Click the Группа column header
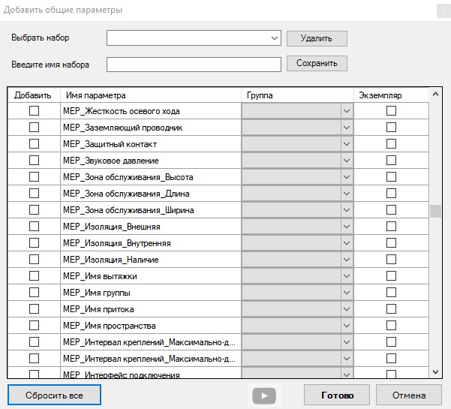 (x=297, y=95)
